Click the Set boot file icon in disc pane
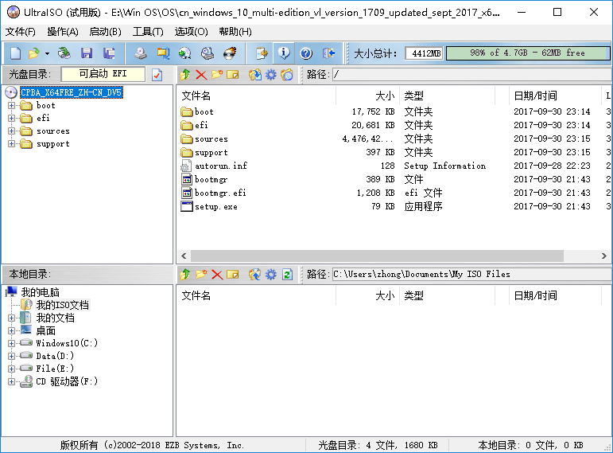This screenshot has height=453, width=613. coord(286,74)
